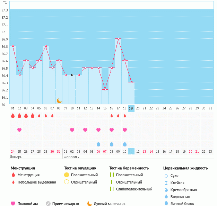The height and width of the screenshot is (206, 217).
Task: Select the Сухо drop icon in legend
Action: click(166, 176)
